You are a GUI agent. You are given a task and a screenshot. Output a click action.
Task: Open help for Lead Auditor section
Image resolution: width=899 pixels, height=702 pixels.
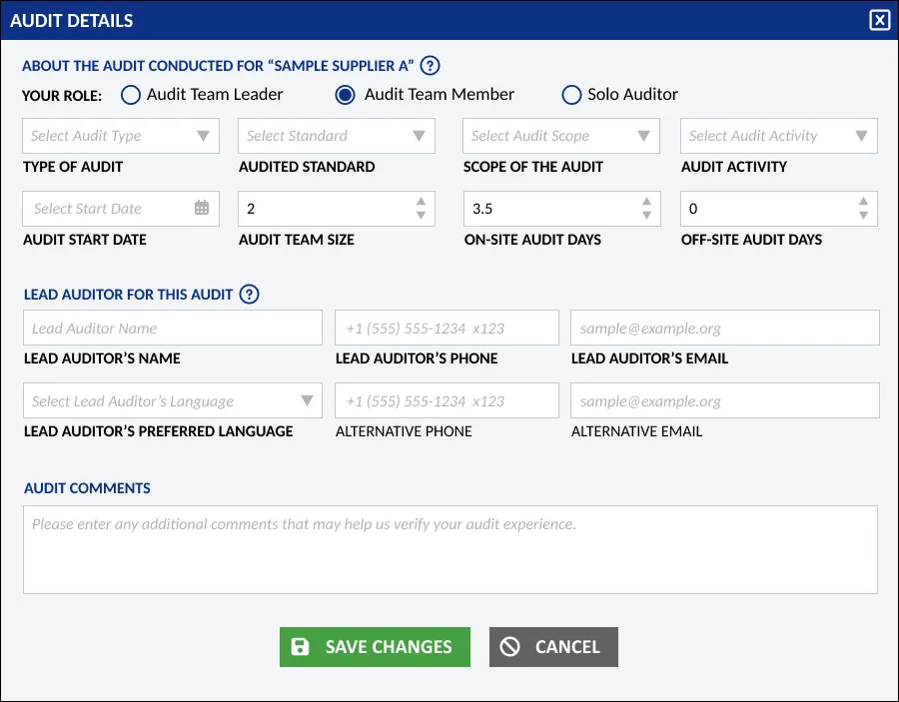pos(249,295)
